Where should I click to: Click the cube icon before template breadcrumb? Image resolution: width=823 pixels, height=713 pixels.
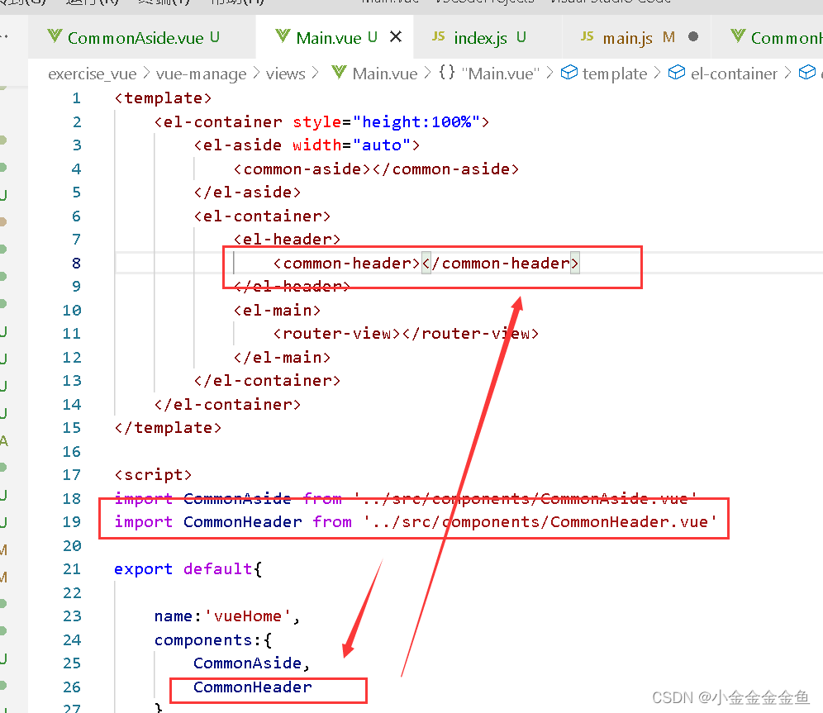[569, 73]
